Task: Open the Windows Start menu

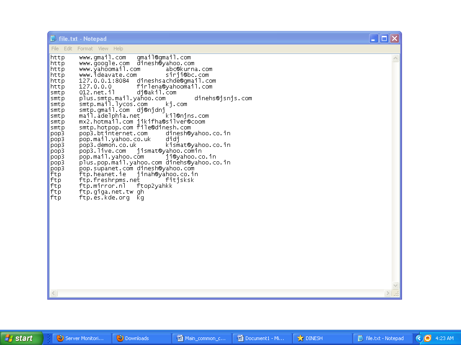Action: click(x=21, y=338)
